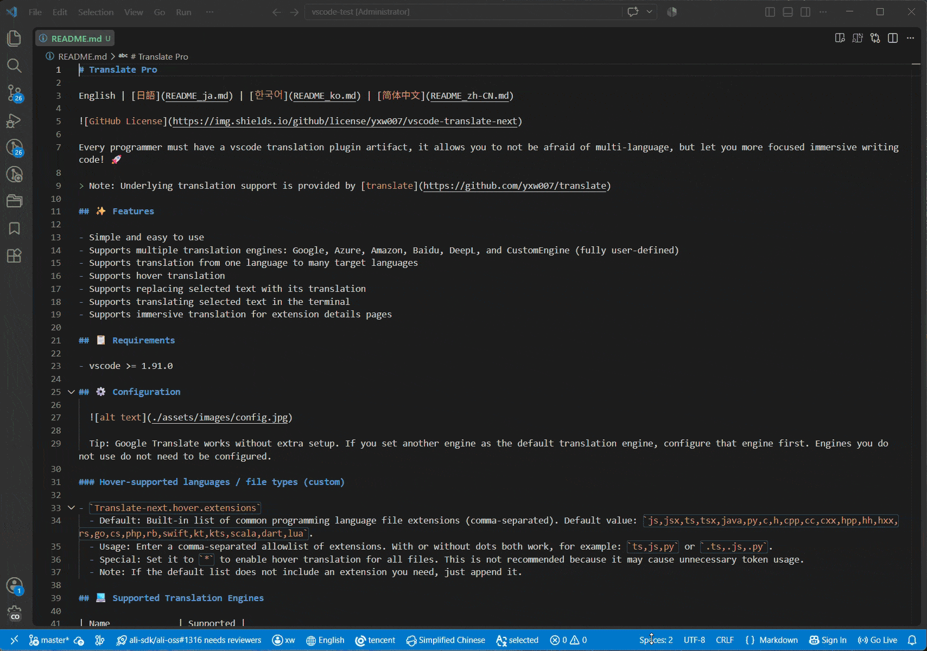The width and height of the screenshot is (927, 651).
Task: Collapse the Configuration section fold arrow
Action: tap(71, 392)
